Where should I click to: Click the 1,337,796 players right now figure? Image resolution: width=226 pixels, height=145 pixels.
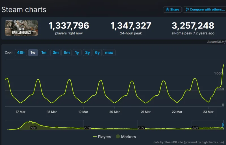[x=69, y=26]
